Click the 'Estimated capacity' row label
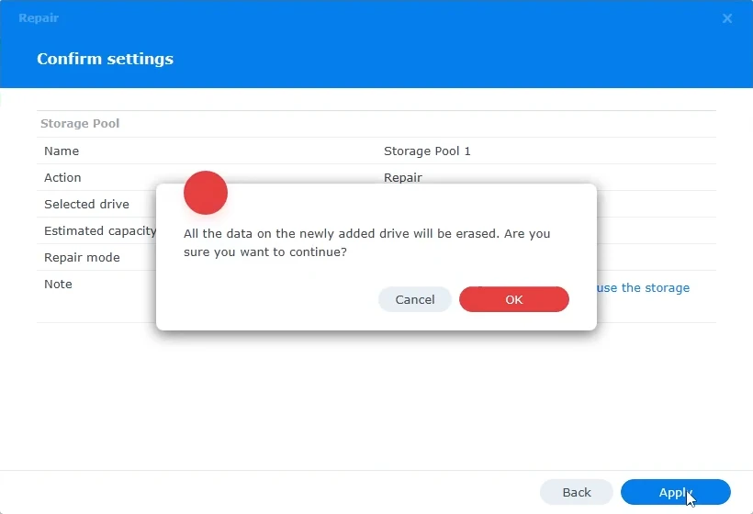This screenshot has height=514, width=753. pyautogui.click(x=100, y=231)
